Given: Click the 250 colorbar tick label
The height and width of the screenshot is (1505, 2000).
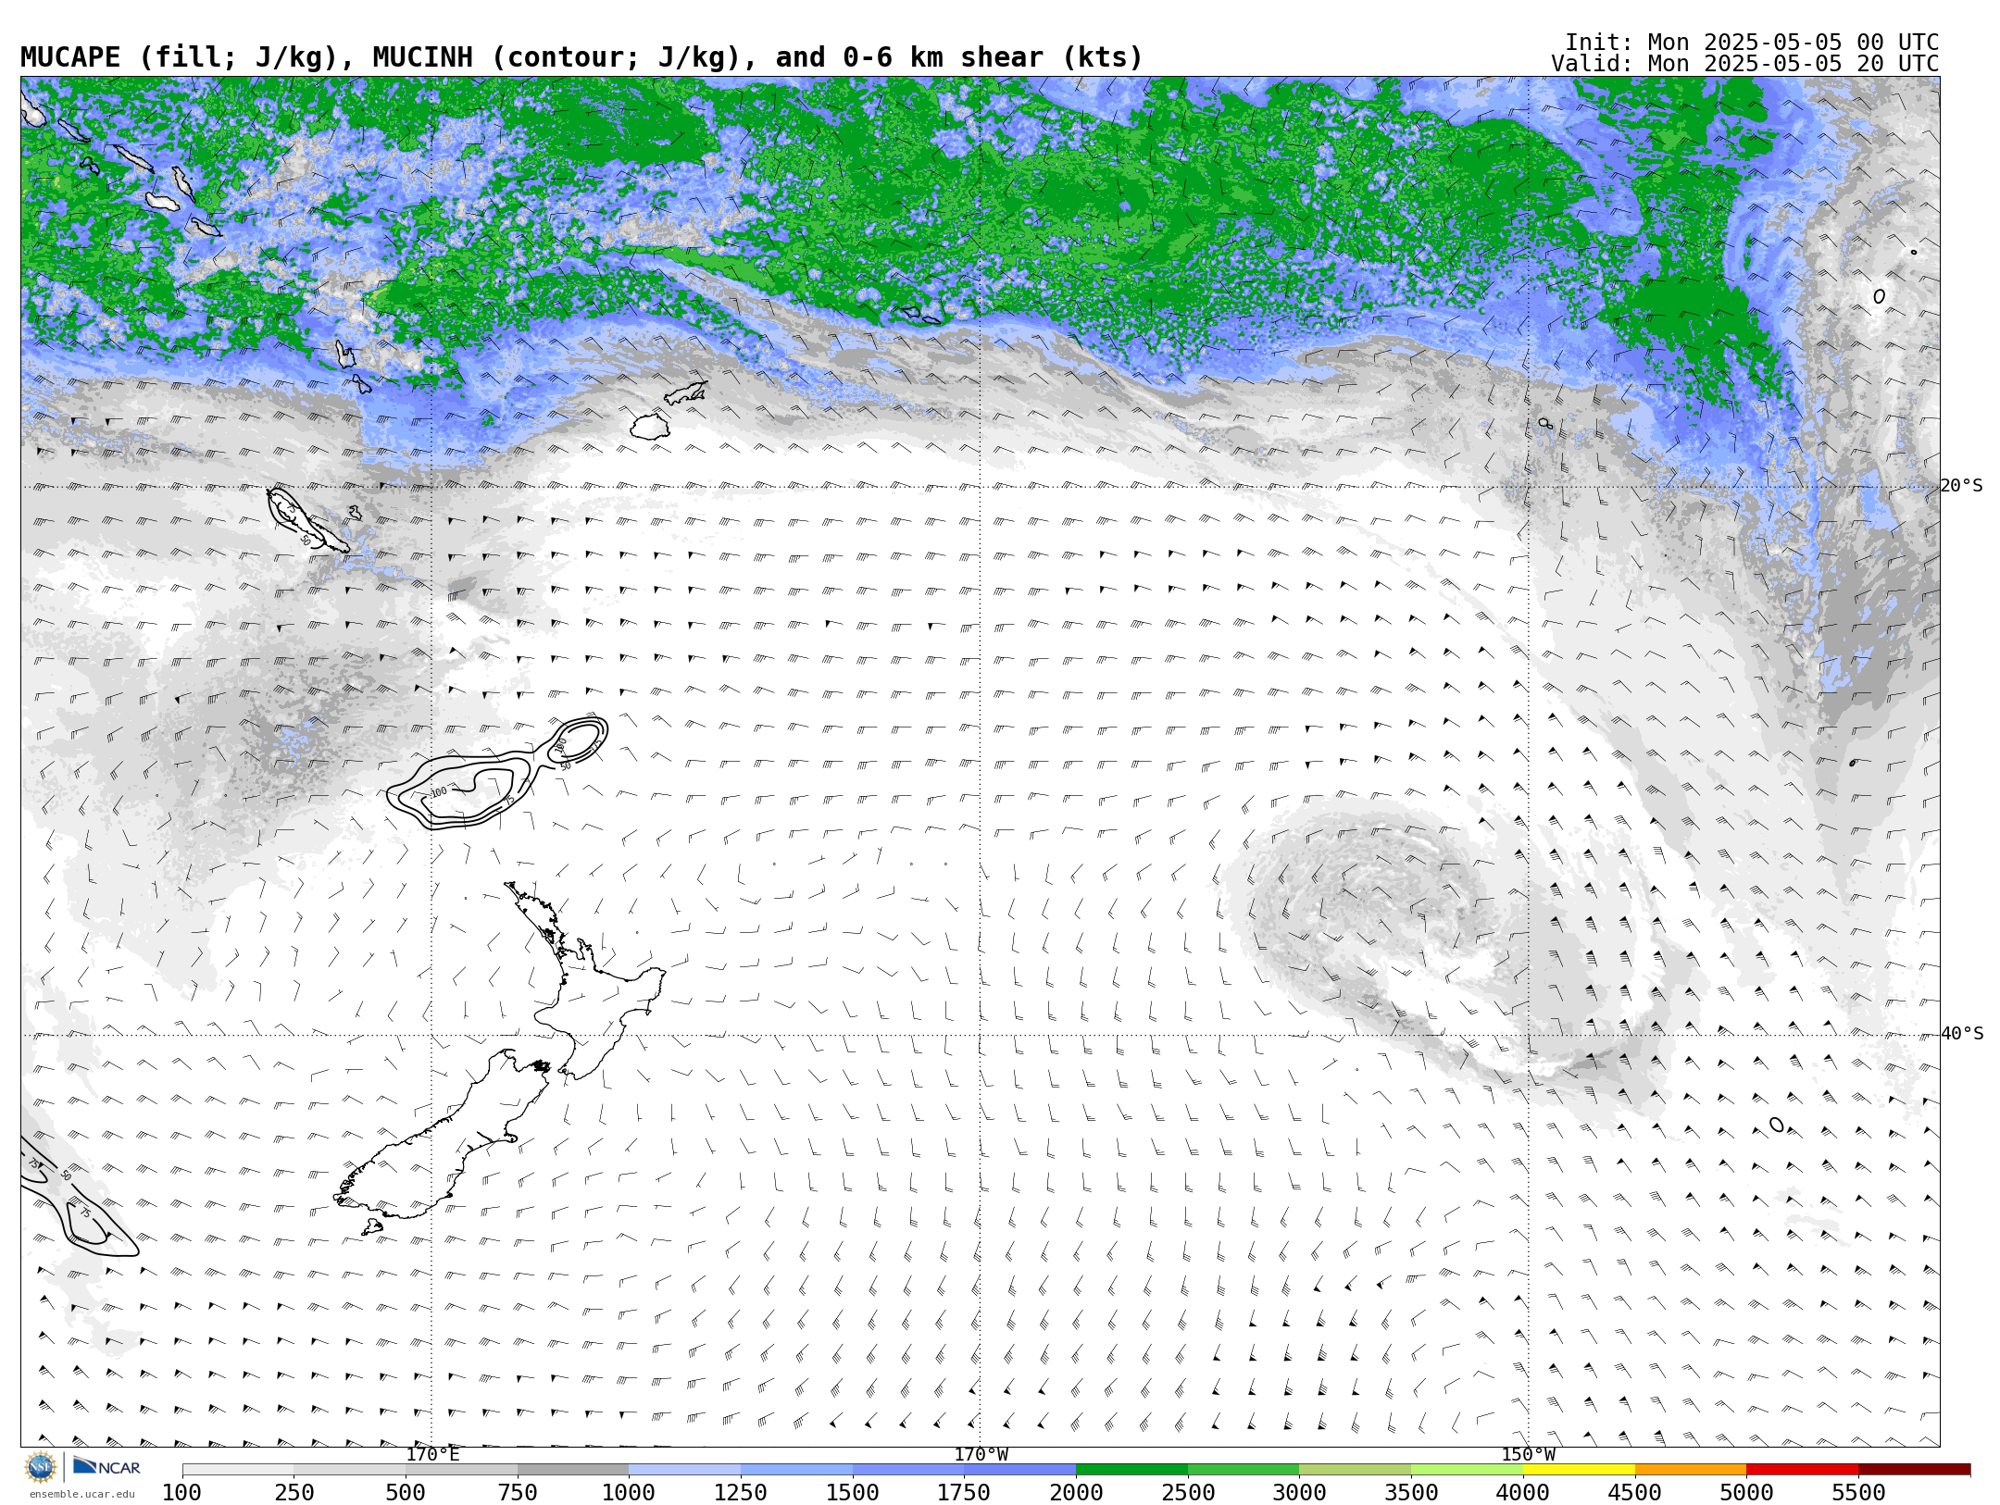Looking at the screenshot, I should click(294, 1493).
